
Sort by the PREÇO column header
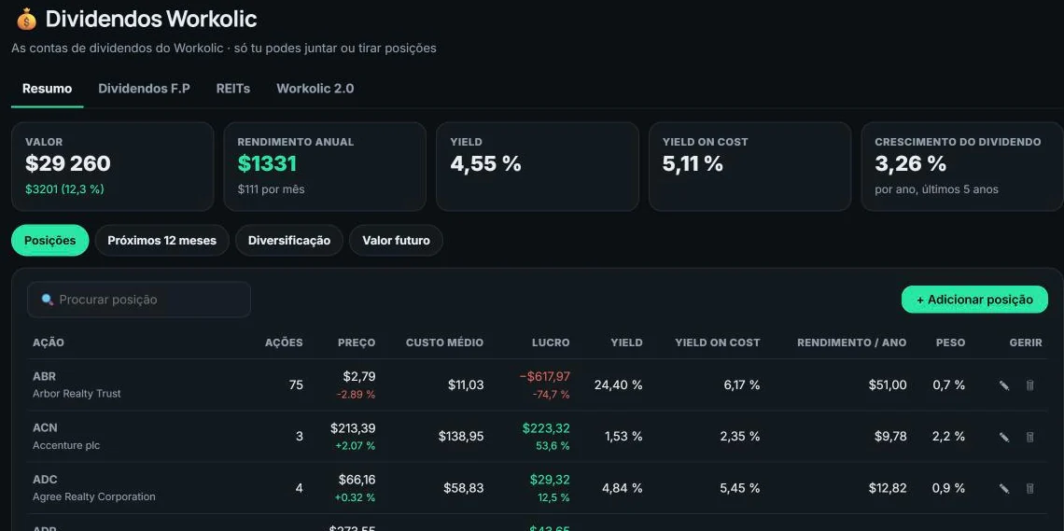357,342
